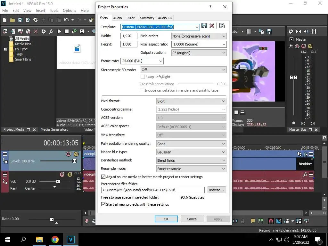
Task: Click the match media settings icon
Action: (x=222, y=26)
